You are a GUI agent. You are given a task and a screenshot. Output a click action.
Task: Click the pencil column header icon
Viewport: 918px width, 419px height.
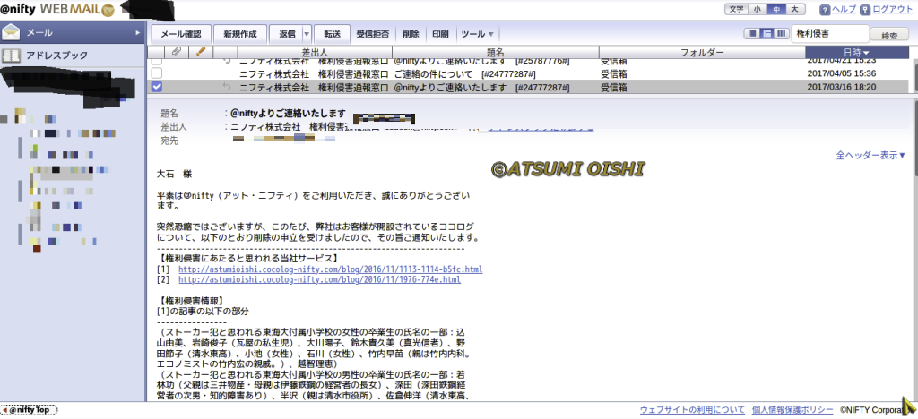[202, 52]
